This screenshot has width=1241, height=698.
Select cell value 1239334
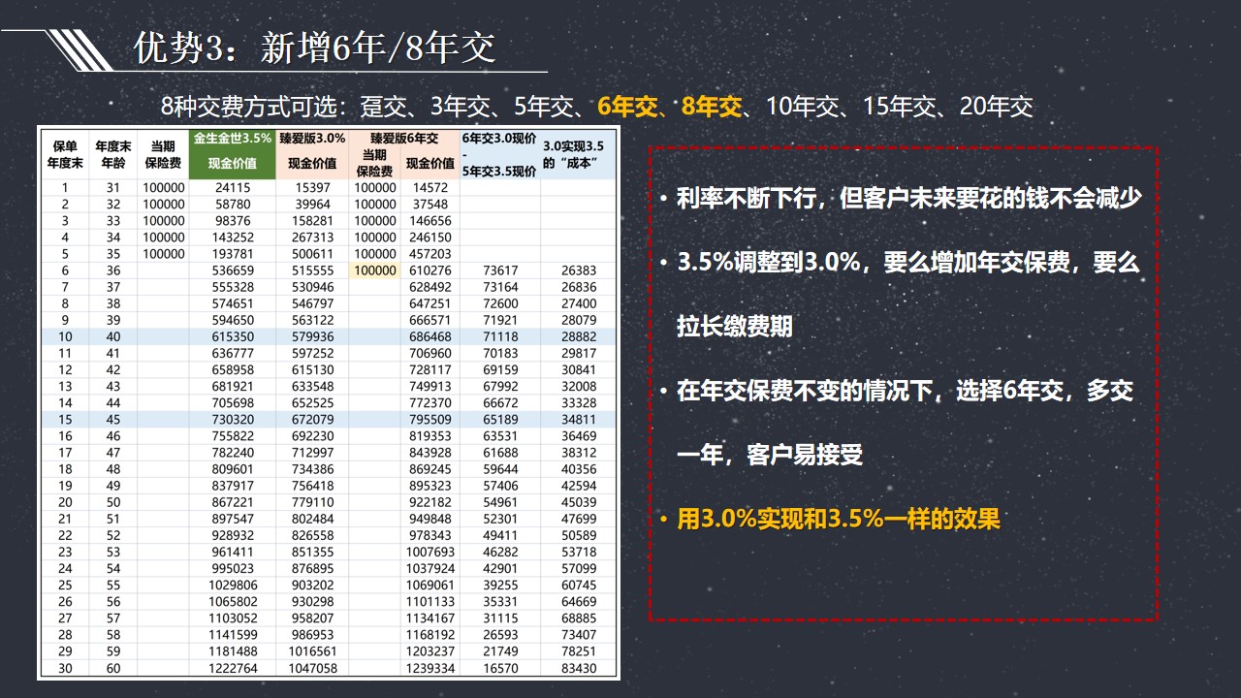[430, 668]
